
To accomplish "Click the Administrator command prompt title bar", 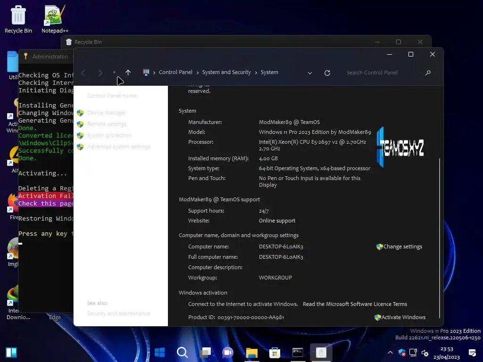I will [46, 57].
